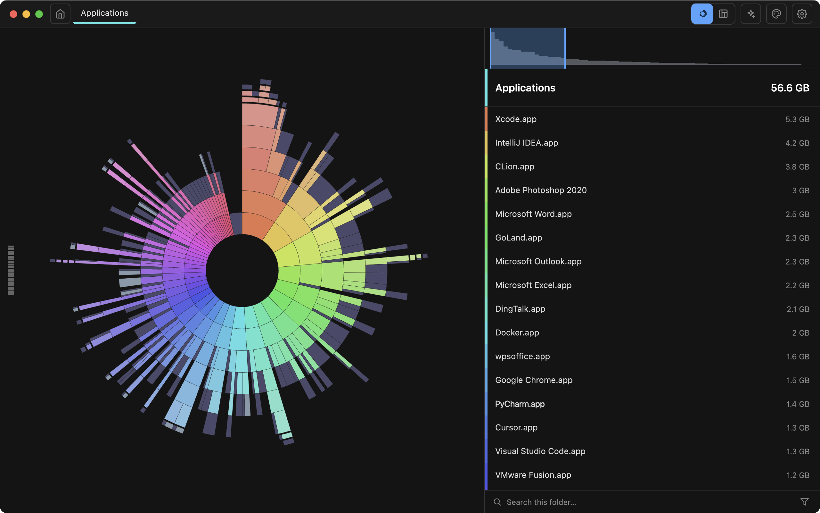This screenshot has height=513, width=820.
Task: Switch to treemap layout view
Action: click(724, 14)
